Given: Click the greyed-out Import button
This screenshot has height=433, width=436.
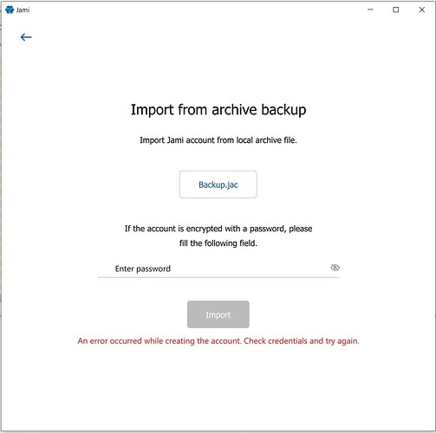Looking at the screenshot, I should (218, 314).
